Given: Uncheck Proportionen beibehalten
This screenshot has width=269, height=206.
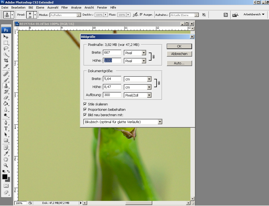Looking at the screenshot, I should coord(85,109).
